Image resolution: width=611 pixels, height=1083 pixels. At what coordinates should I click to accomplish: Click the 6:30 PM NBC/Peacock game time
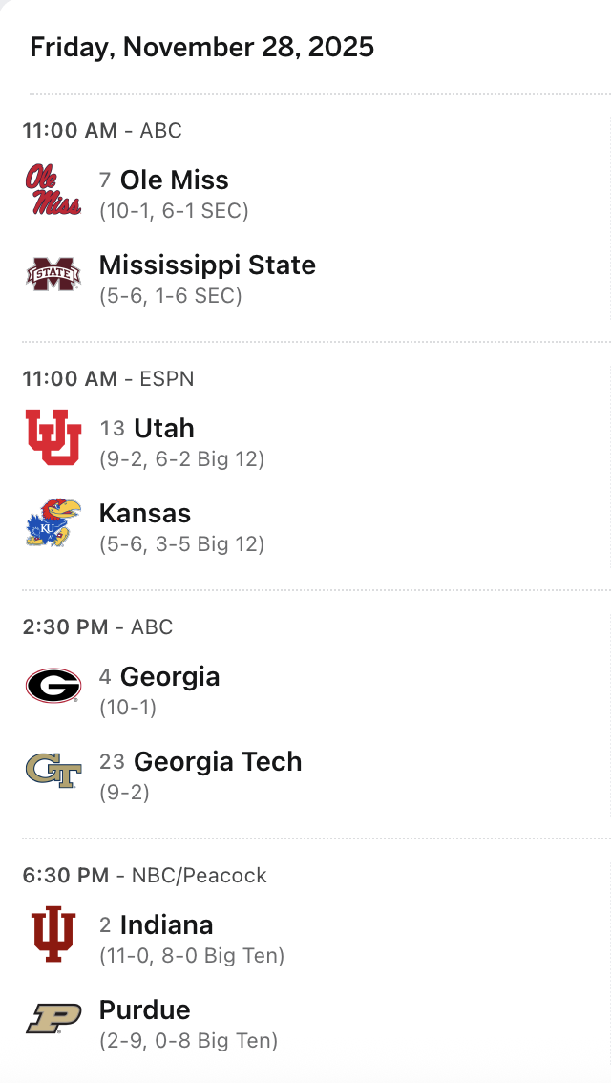pos(145,876)
